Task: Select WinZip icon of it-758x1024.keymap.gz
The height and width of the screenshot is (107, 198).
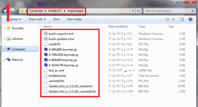Action: pos(46,55)
